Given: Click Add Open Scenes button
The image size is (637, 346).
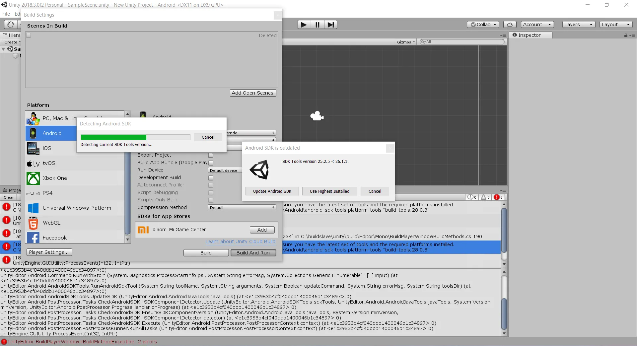Looking at the screenshot, I should (x=253, y=93).
